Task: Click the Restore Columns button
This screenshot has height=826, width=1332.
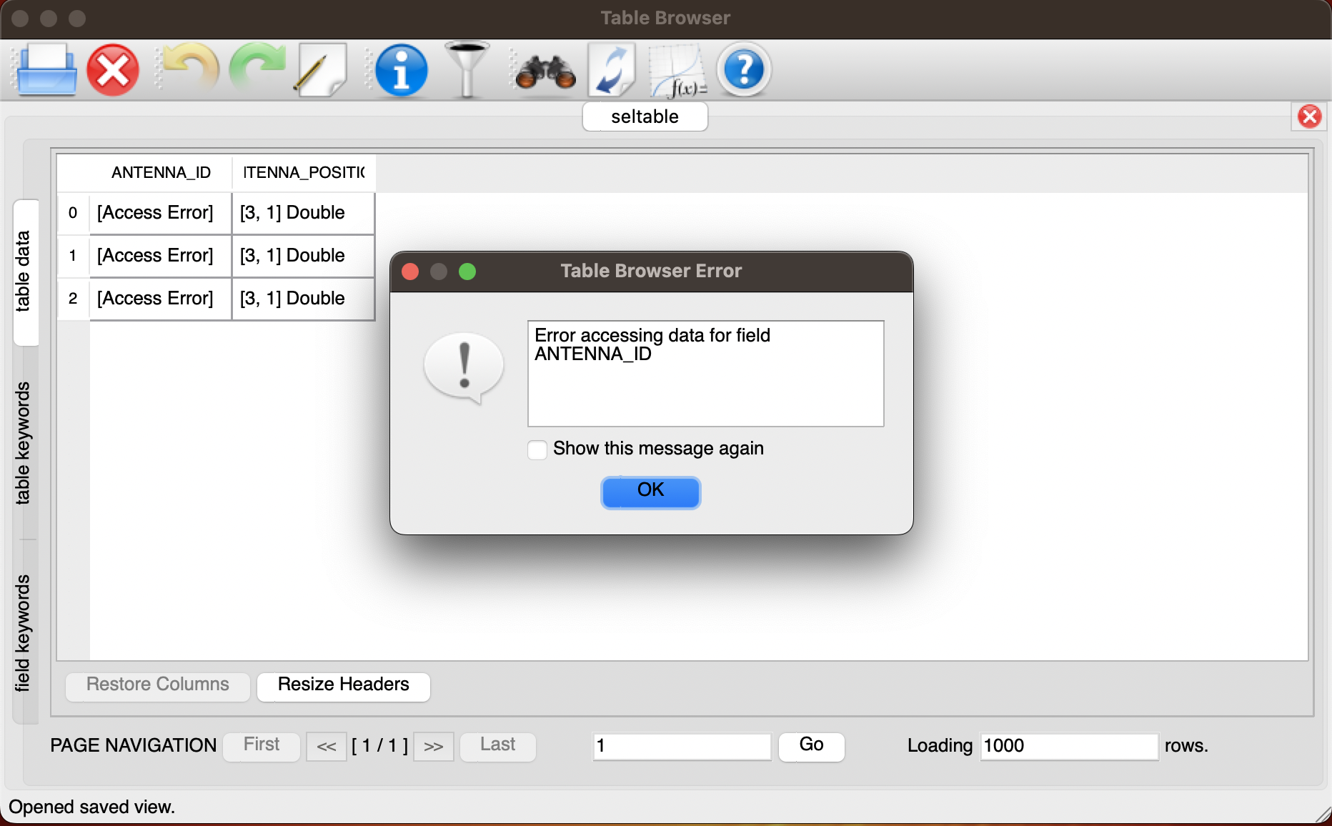Action: tap(156, 685)
